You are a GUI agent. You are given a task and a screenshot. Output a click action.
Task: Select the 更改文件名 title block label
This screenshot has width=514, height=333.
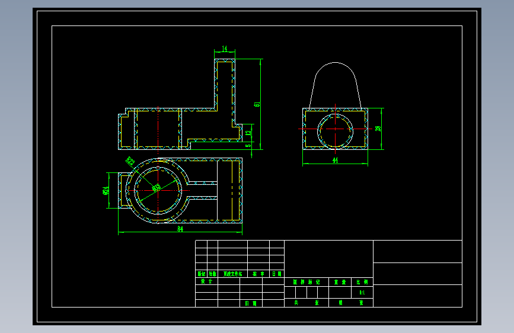[x=233, y=274]
